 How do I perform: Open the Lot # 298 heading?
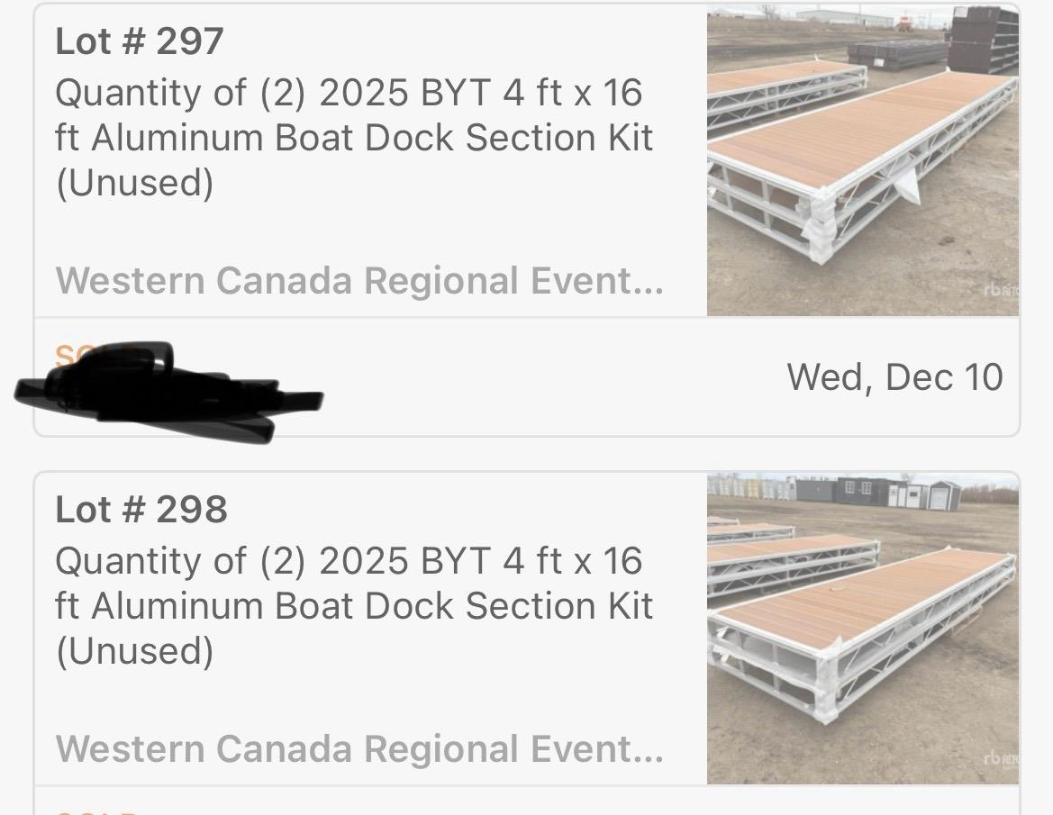(141, 510)
